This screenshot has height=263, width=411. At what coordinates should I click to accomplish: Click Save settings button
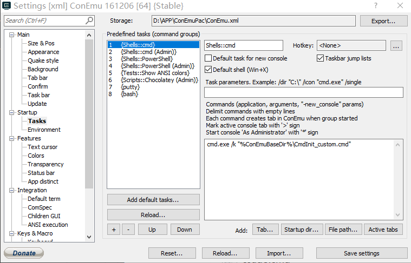point(362,253)
